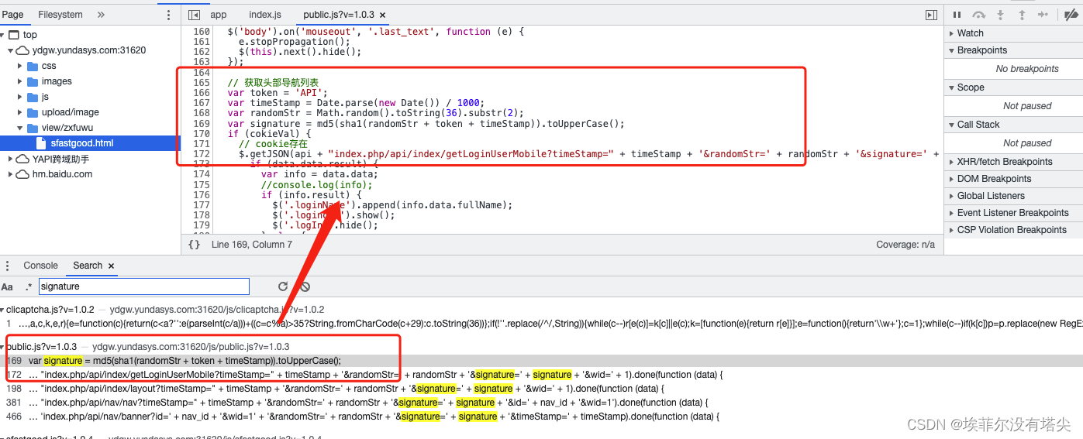Click line number 167 in gutter

202,103
